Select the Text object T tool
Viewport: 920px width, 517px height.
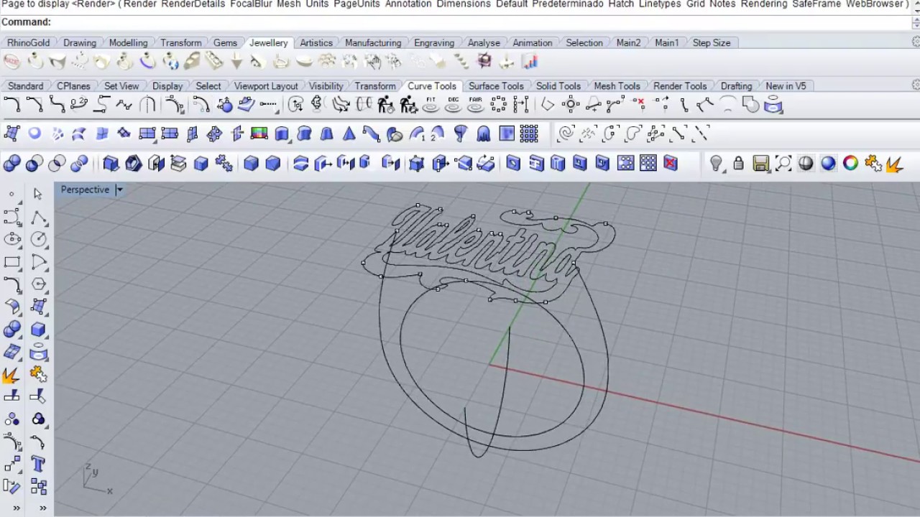click(38, 464)
